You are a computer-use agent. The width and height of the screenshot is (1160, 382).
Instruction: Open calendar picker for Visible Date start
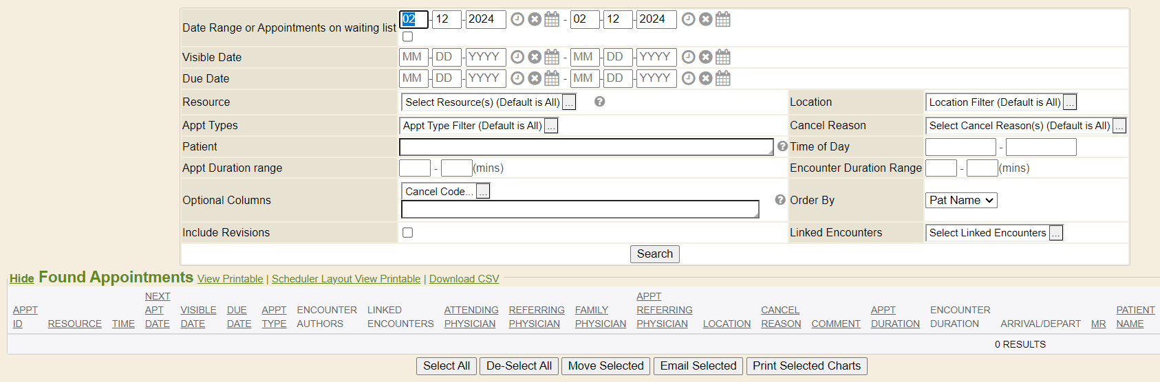[x=552, y=57]
